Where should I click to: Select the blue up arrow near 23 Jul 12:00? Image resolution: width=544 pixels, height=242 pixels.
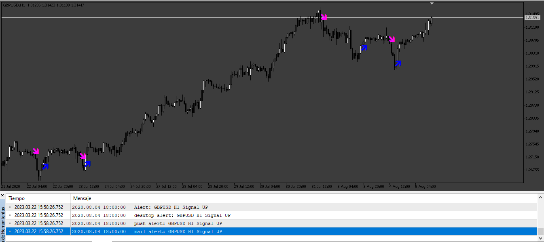tap(87, 164)
